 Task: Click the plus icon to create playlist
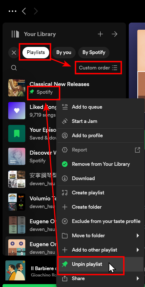(x=100, y=34)
